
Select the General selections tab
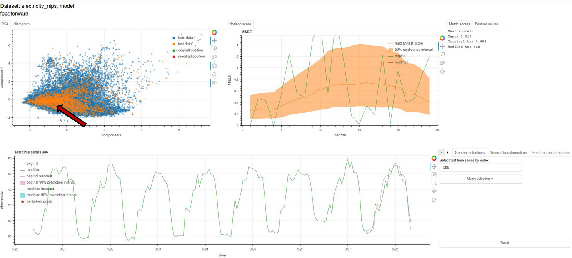coord(470,153)
